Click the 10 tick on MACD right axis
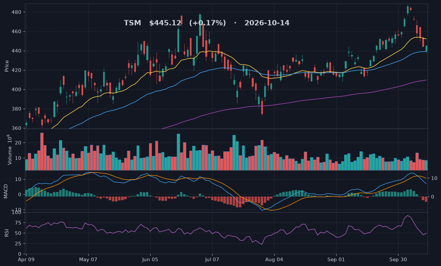This screenshot has width=441, height=266. [x=434, y=178]
